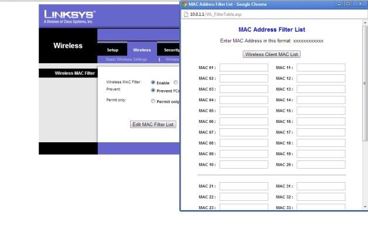368x226 pixels.
Task: Click the MAC 13 input field
Action: click(x=321, y=89)
